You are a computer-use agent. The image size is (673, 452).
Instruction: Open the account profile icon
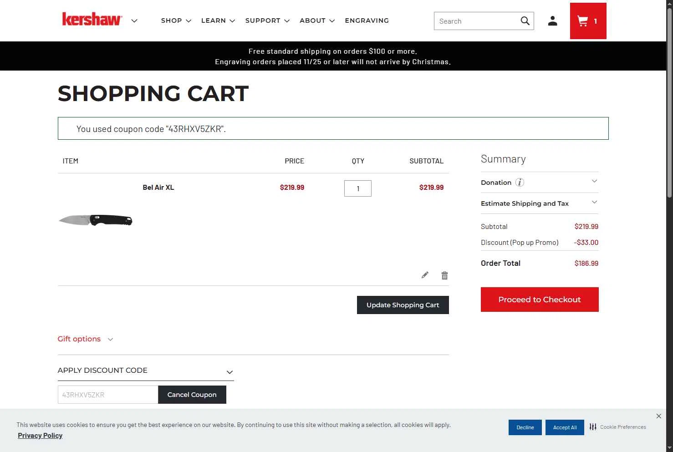tap(553, 21)
